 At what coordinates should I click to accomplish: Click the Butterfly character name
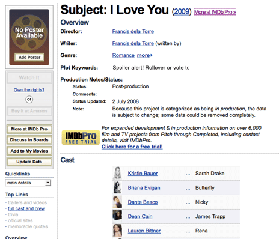[x=205, y=188]
